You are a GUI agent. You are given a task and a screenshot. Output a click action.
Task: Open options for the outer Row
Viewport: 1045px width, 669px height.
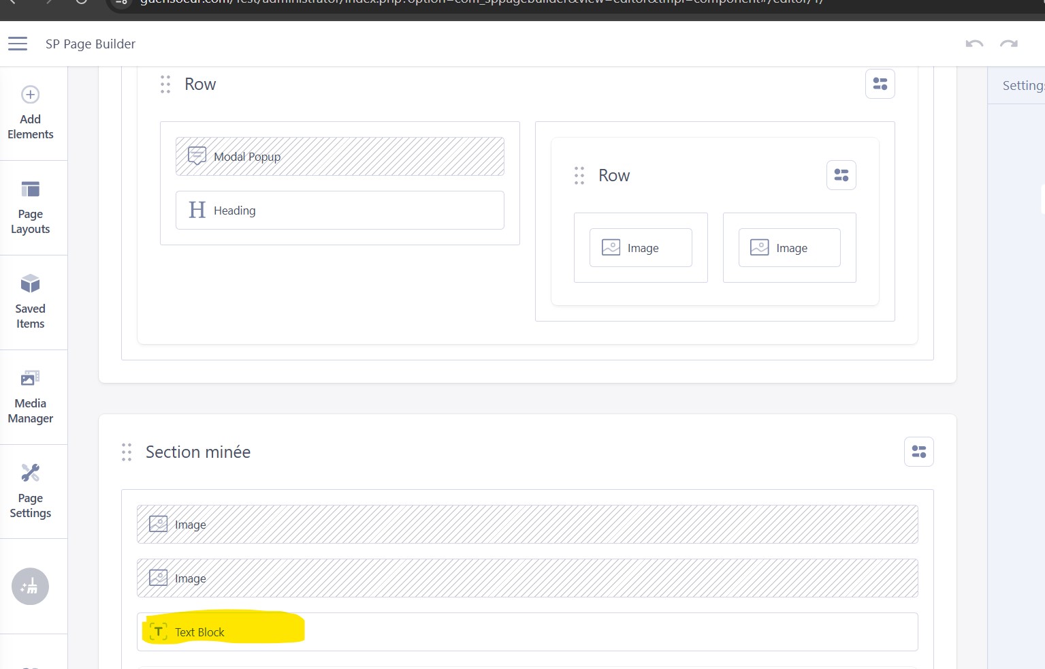coord(880,84)
